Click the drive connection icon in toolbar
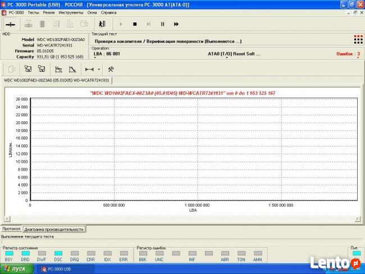This screenshot has height=274, width=365. tap(10, 24)
